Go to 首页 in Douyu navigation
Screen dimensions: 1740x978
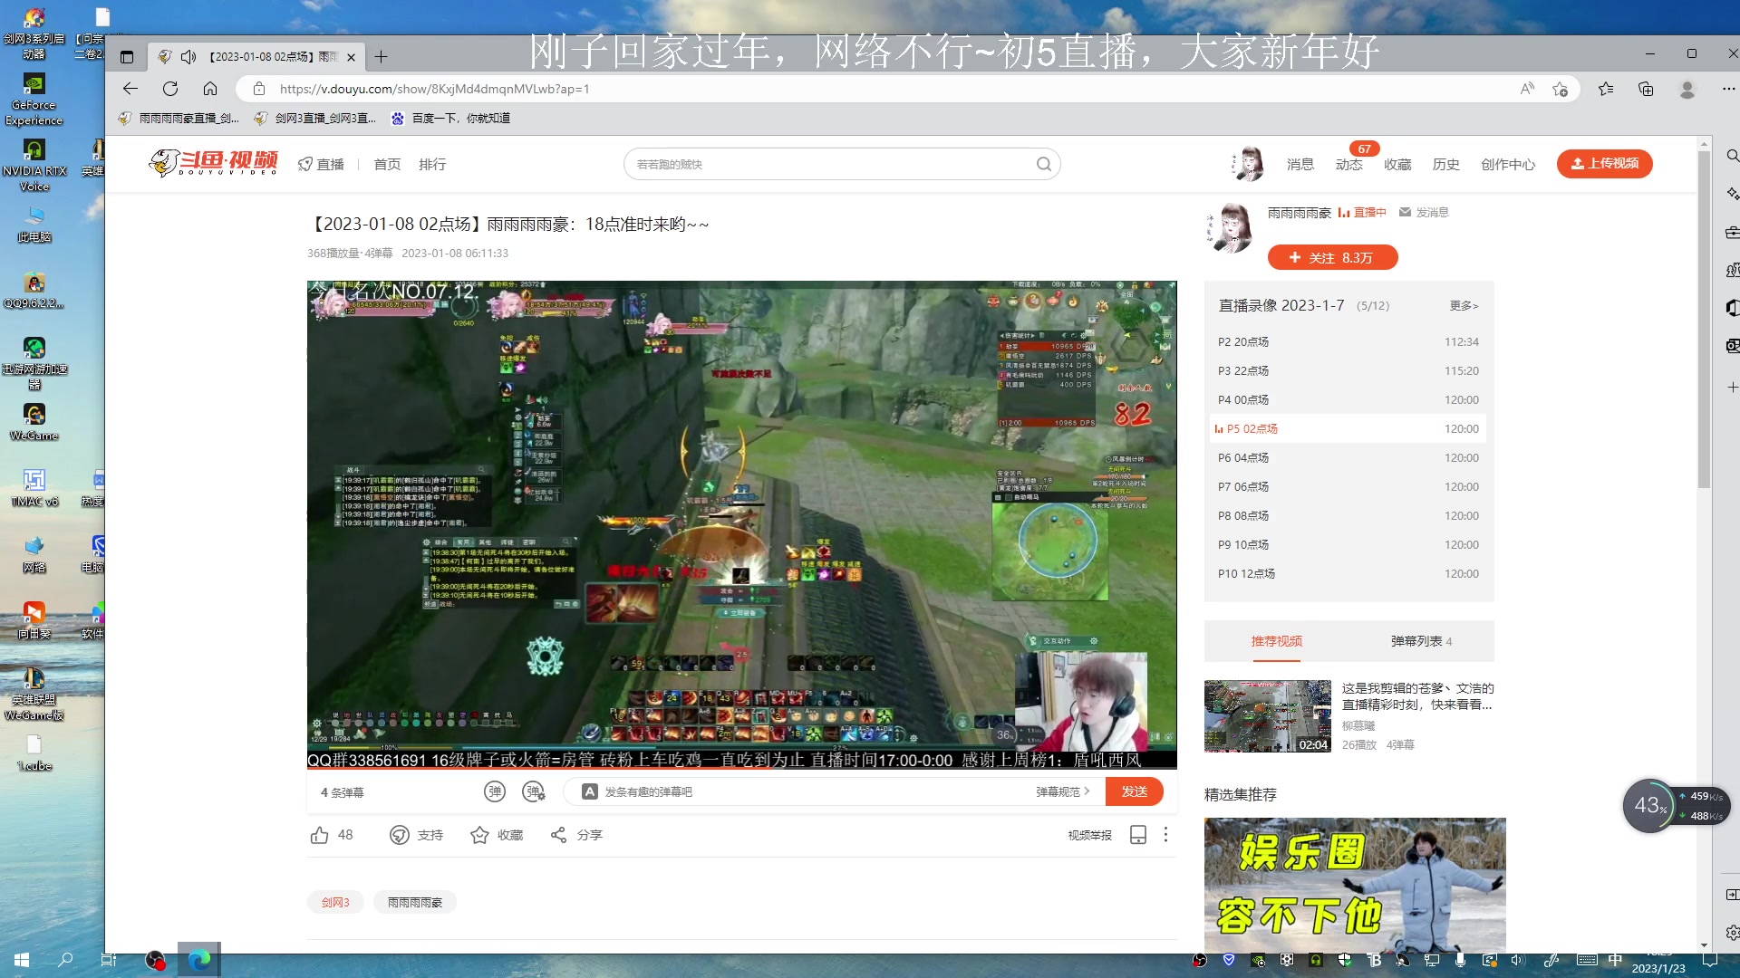tap(387, 164)
